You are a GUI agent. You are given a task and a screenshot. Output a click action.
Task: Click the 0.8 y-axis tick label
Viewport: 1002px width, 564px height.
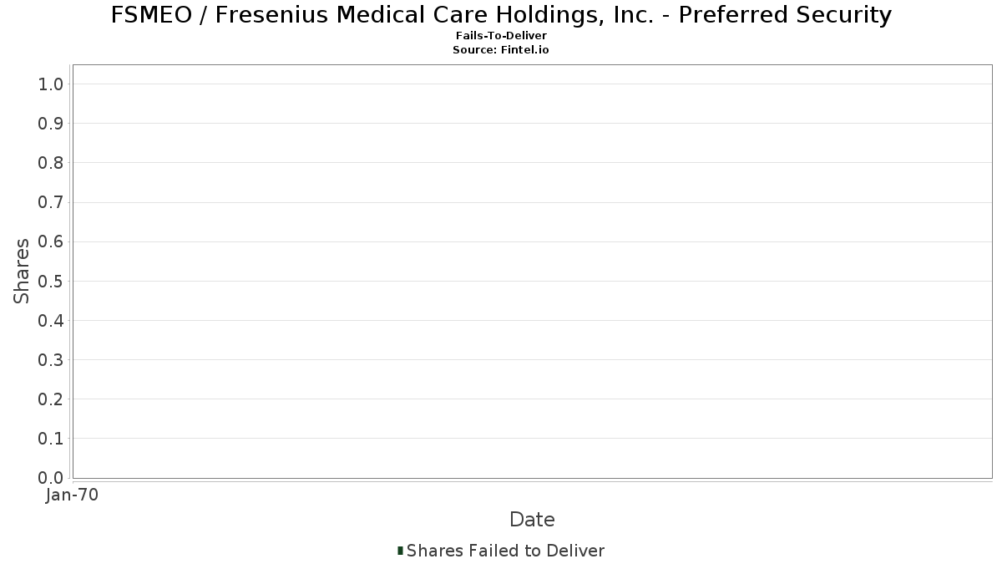(x=51, y=163)
